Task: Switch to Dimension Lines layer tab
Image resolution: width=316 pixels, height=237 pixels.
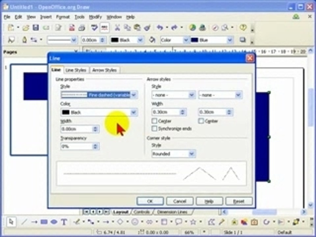Action: (172, 212)
